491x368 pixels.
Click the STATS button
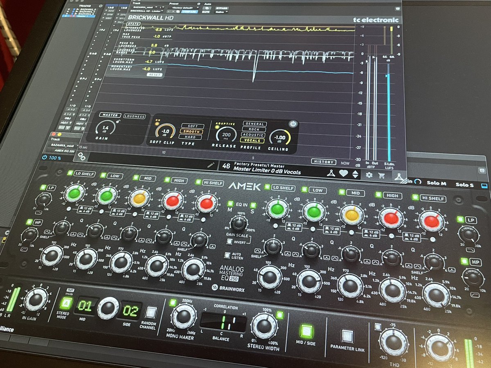click(x=134, y=24)
